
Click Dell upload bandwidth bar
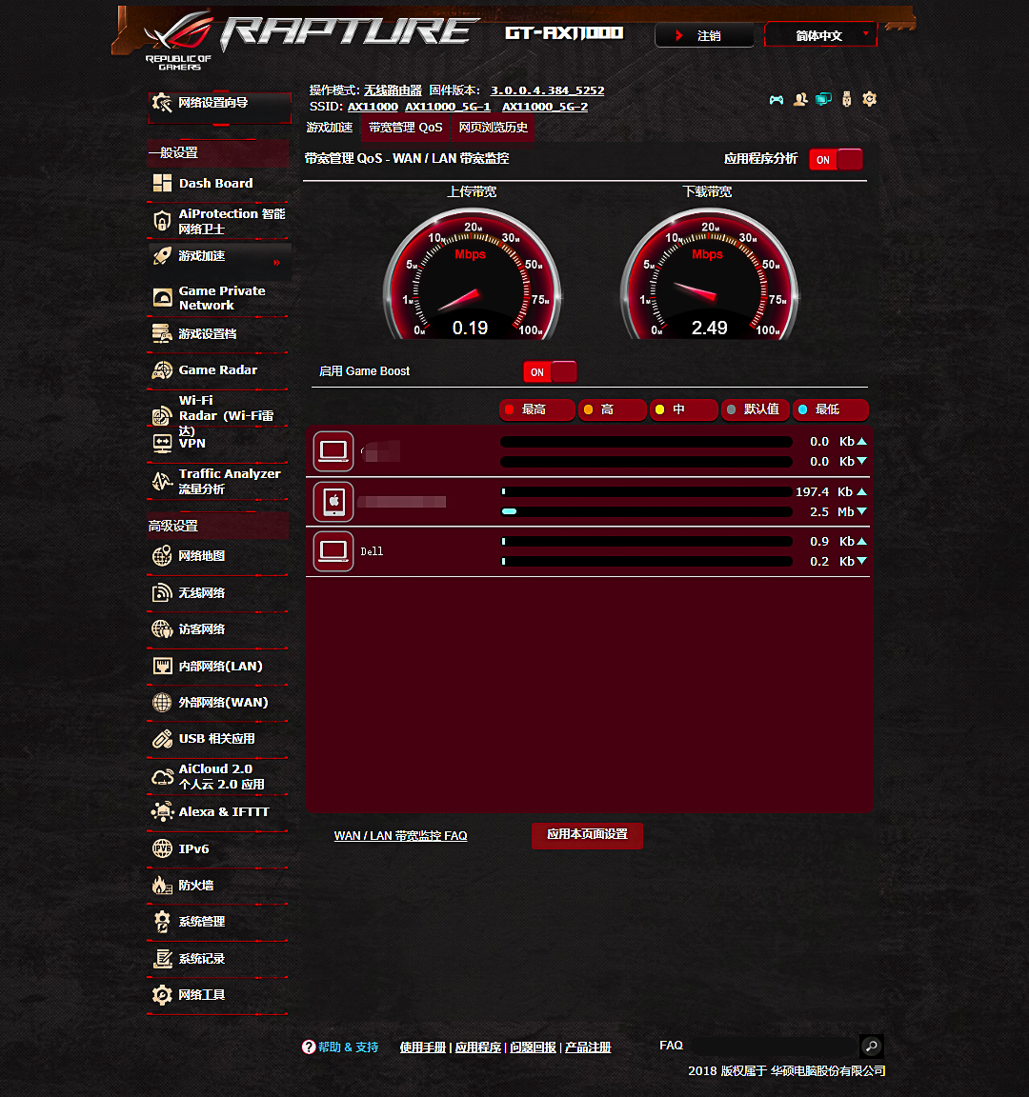646,542
